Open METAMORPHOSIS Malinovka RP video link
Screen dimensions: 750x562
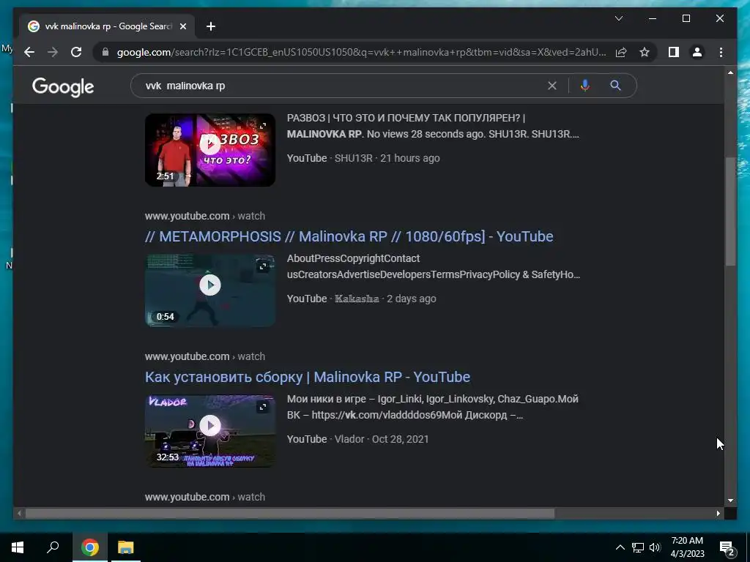pos(349,236)
